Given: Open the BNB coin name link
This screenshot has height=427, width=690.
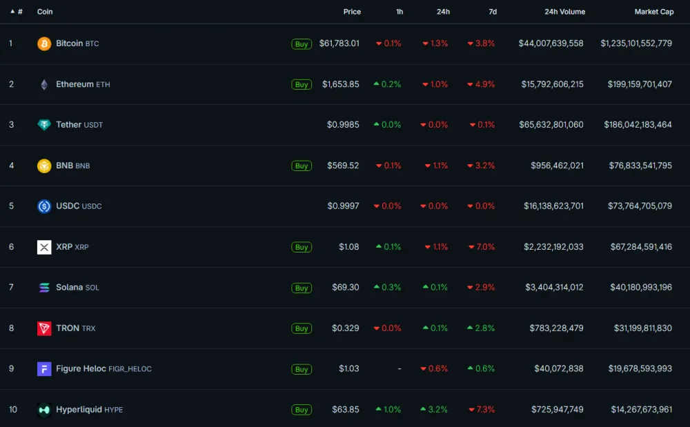Looking at the screenshot, I should pos(72,166).
